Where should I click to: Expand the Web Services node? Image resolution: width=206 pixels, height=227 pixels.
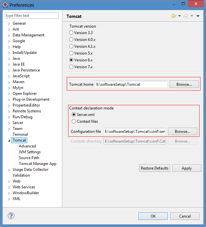9,187
